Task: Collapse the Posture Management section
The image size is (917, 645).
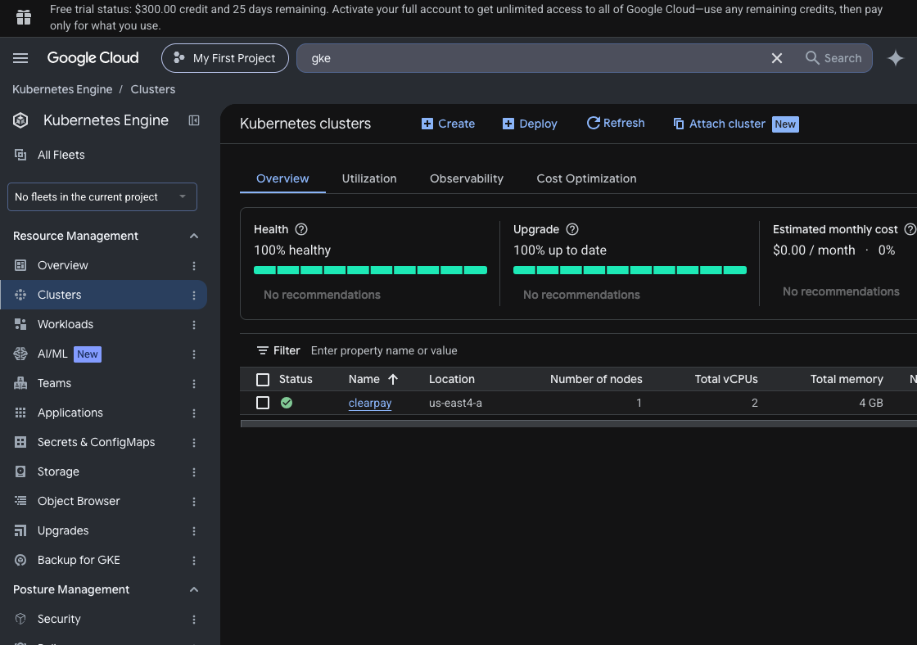Action: 193,589
